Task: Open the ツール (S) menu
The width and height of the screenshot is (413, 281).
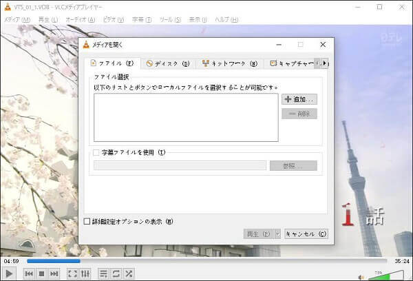Action: [x=170, y=19]
